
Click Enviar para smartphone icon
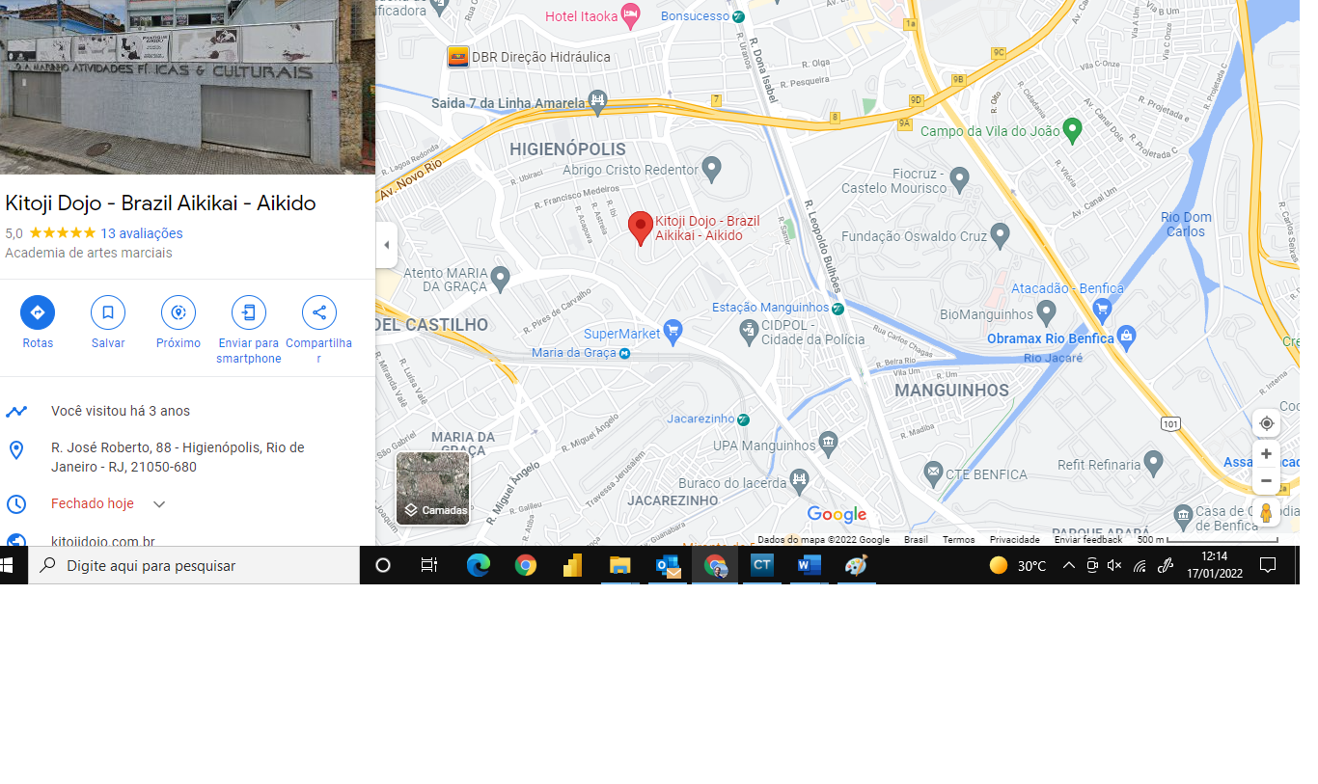tap(249, 312)
